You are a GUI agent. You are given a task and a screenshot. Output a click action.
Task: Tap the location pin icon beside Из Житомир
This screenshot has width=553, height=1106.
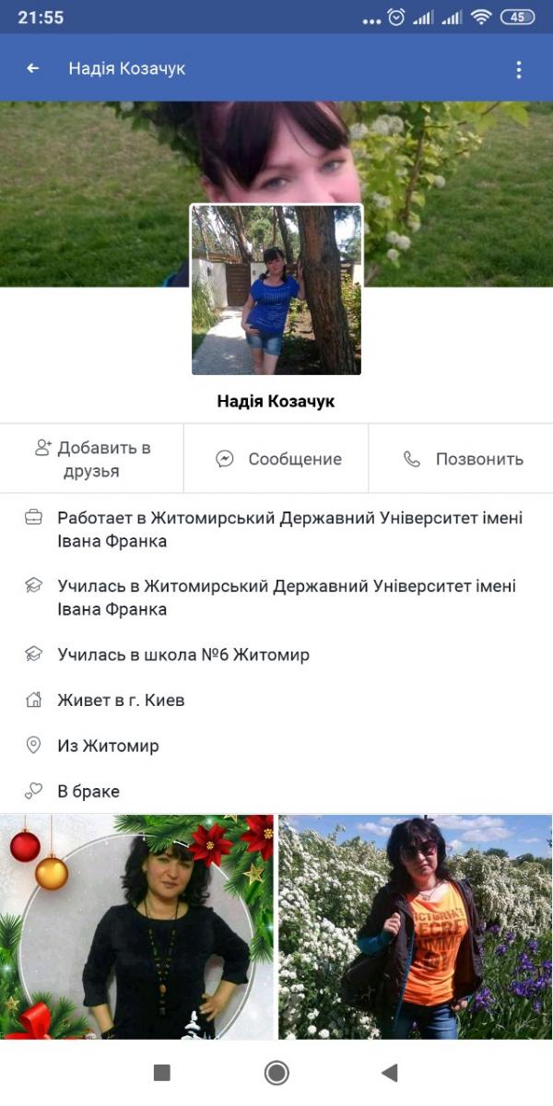pos(33,746)
